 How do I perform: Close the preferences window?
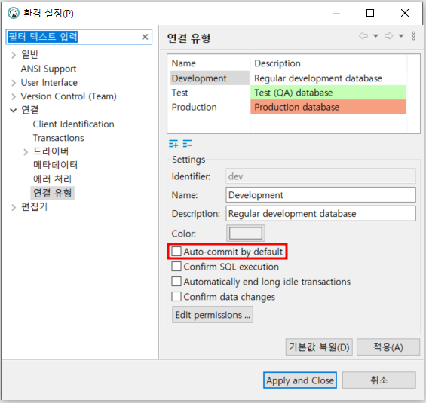405,13
